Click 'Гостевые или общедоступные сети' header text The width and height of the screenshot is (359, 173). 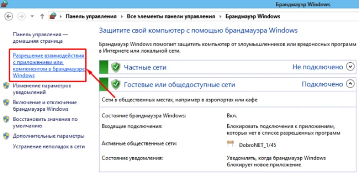(179, 85)
